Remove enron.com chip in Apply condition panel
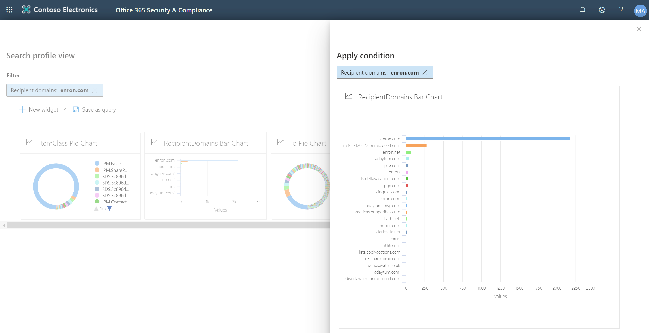This screenshot has height=333, width=649. (x=425, y=72)
